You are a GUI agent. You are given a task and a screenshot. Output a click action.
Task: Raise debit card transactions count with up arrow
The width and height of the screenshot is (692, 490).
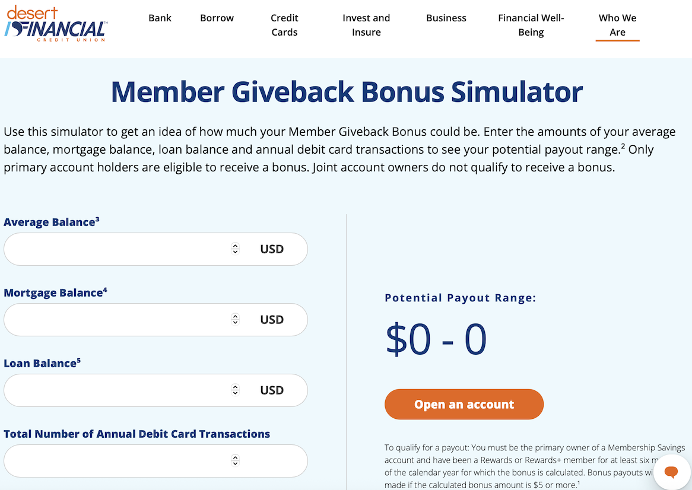coord(235,457)
